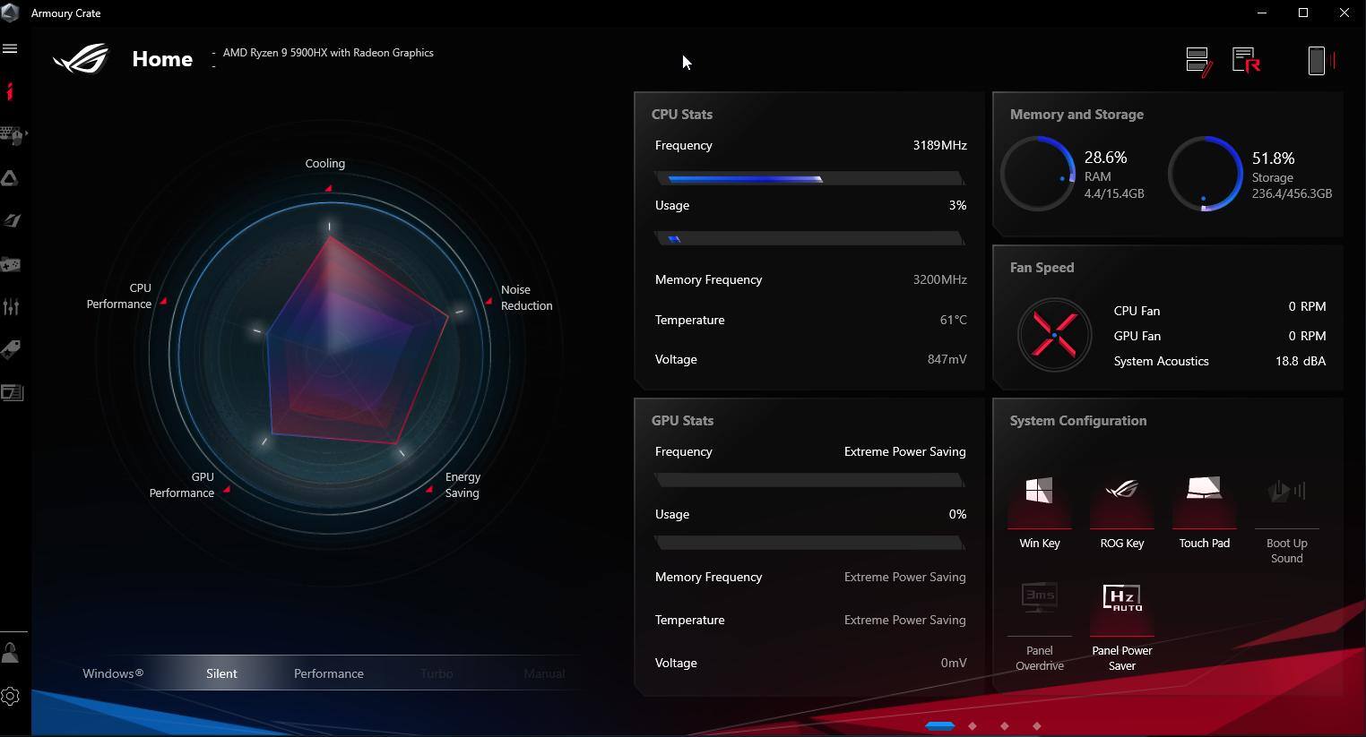Screen dimensions: 1366x737
Task: Click the mobile phone connect icon
Action: click(1317, 61)
